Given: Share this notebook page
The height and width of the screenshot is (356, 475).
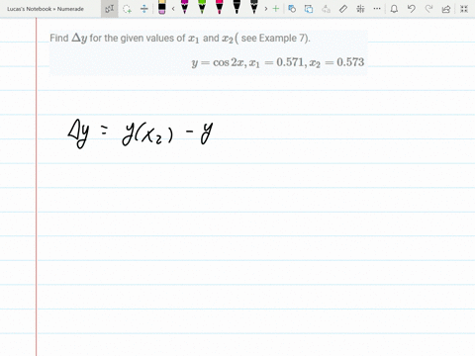Looking at the screenshot, I should click(446, 9).
